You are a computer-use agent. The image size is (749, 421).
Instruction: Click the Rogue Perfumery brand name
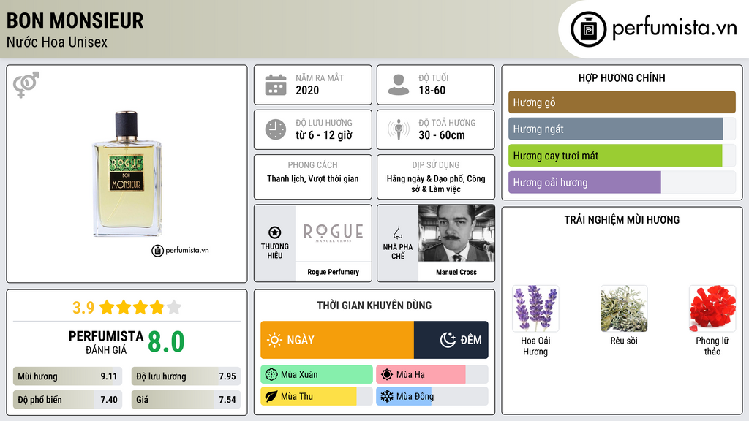tap(333, 272)
